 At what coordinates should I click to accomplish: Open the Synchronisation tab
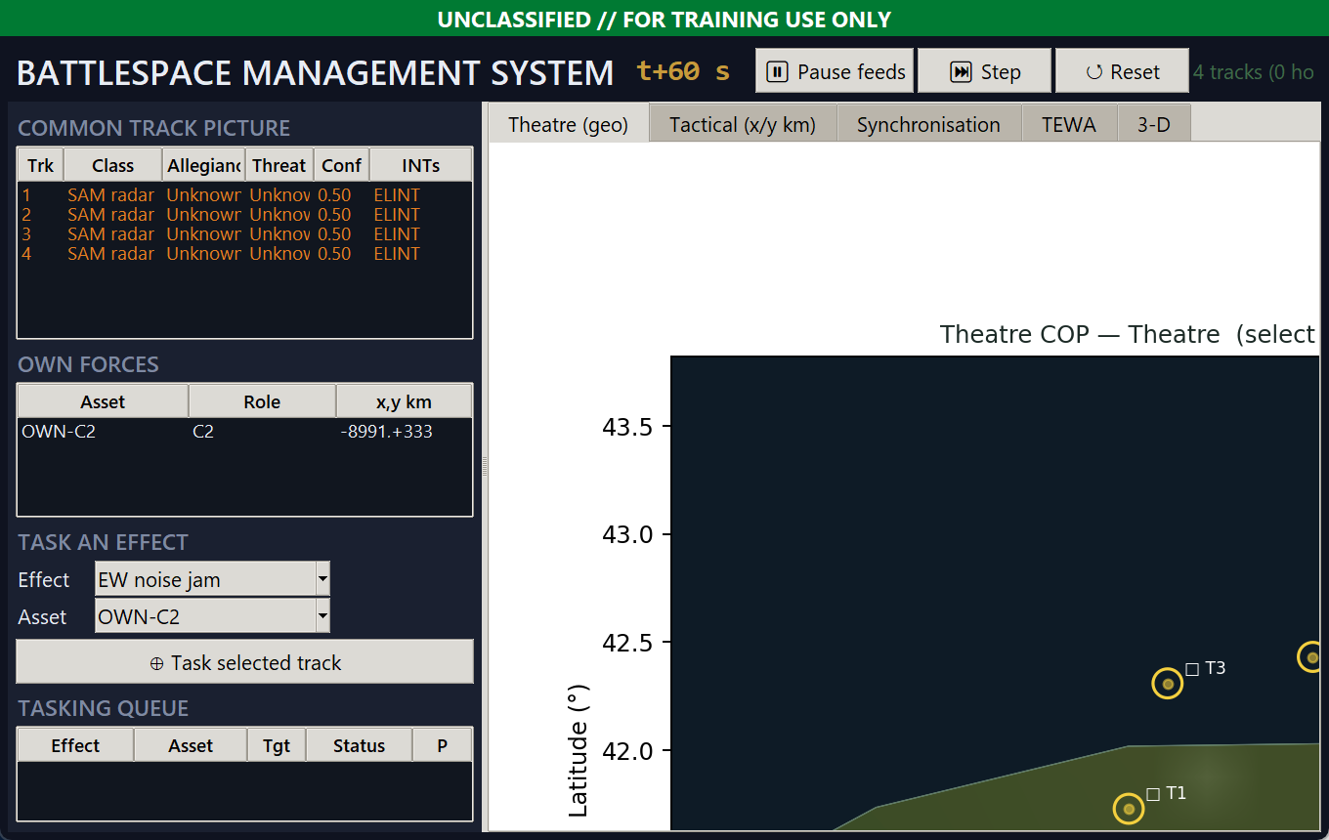(928, 124)
